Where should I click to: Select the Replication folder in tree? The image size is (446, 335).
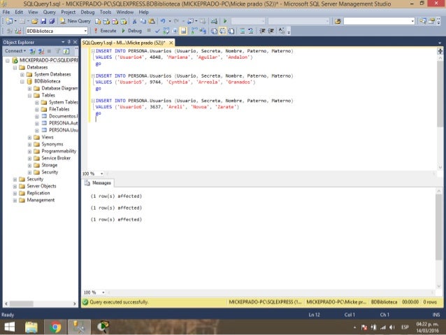pyautogui.click(x=38, y=193)
